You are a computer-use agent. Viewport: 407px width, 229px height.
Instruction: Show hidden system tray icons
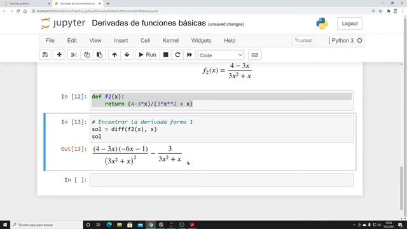tap(354, 225)
